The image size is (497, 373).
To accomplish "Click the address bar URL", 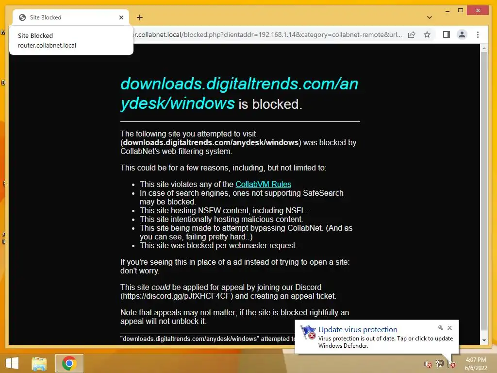I will pos(268,34).
